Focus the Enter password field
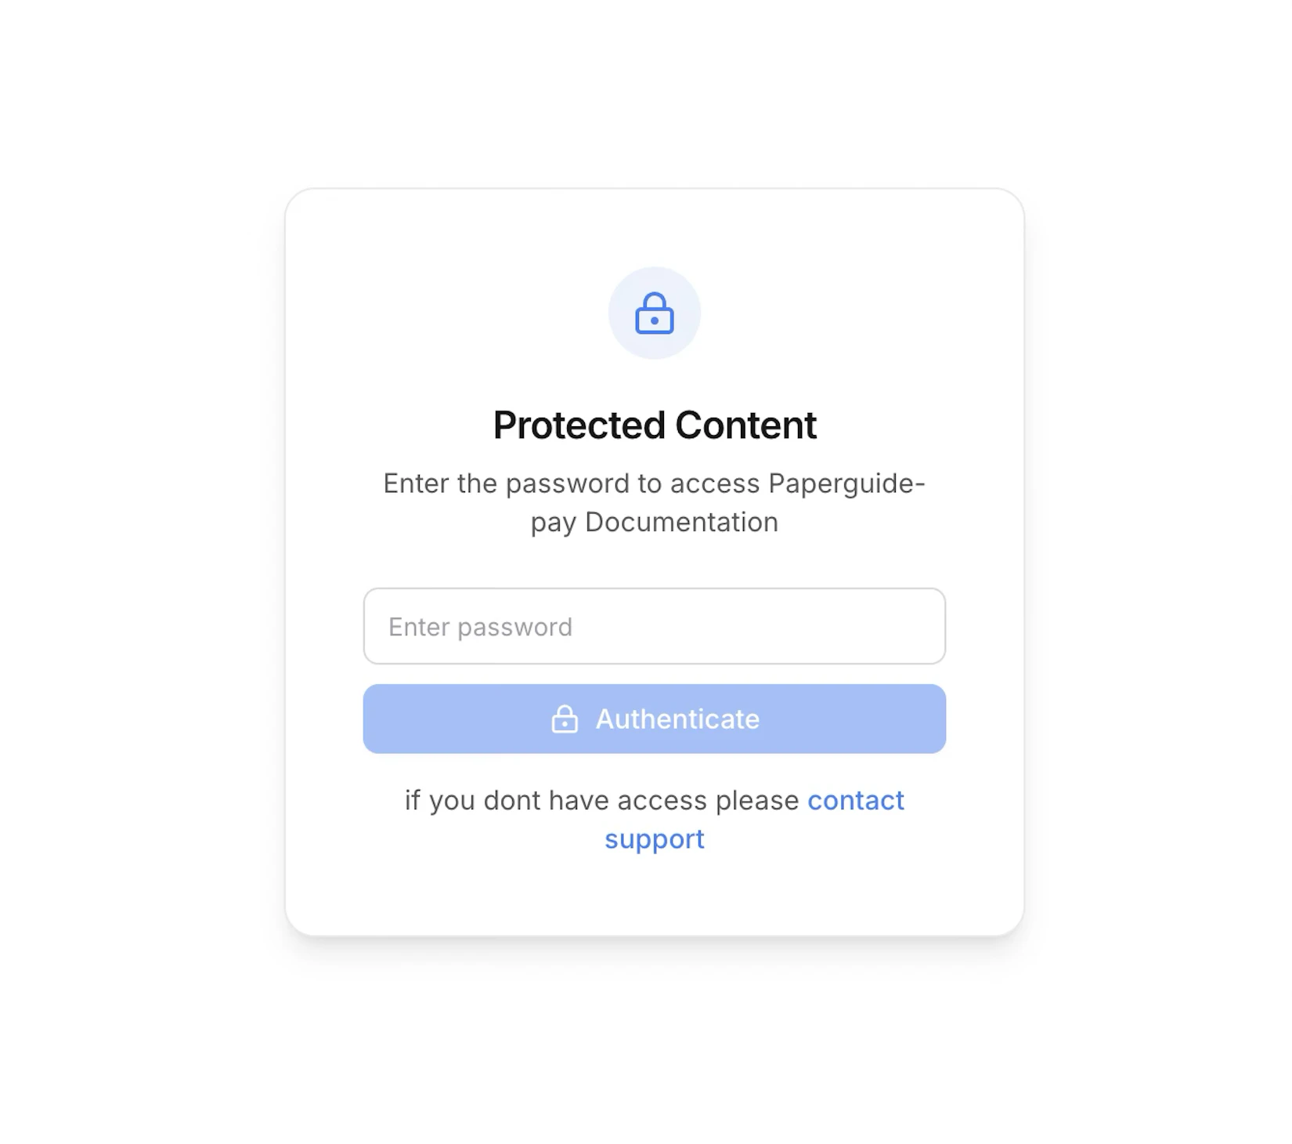 (x=655, y=626)
